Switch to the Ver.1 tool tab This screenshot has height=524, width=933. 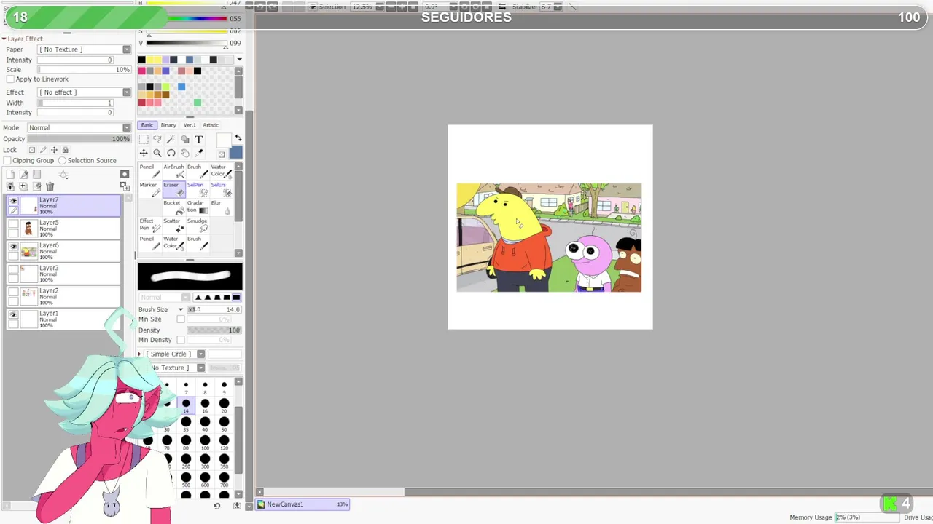(x=190, y=125)
